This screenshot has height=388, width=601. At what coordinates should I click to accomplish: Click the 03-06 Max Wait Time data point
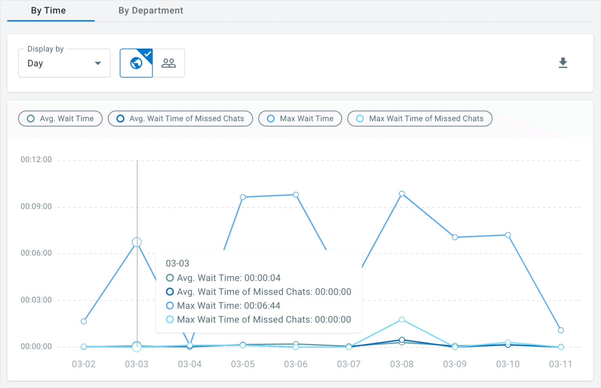(296, 195)
